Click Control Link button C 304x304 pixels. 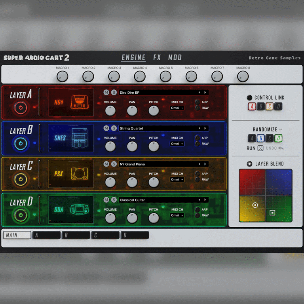point(269,106)
